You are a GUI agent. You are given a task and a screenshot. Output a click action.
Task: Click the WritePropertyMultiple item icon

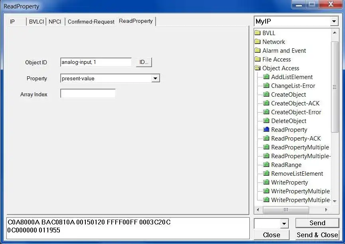pyautogui.click(x=266, y=191)
